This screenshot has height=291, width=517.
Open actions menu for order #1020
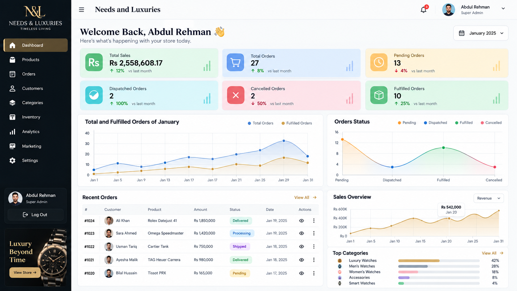pyautogui.click(x=314, y=273)
